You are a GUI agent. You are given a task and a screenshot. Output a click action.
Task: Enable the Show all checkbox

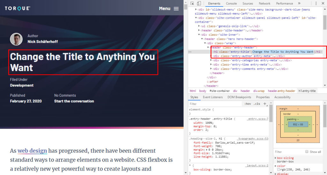[307, 152]
